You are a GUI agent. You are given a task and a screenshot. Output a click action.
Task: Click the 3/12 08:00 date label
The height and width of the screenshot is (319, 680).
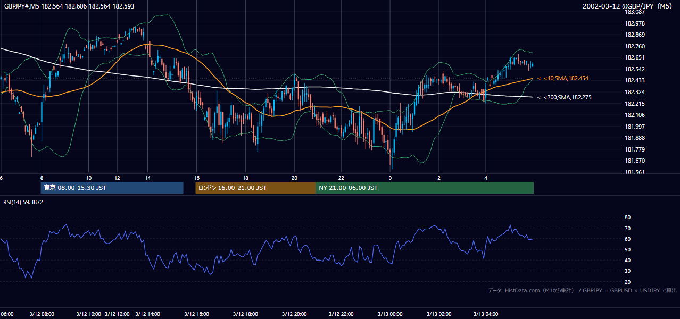(x=42, y=314)
